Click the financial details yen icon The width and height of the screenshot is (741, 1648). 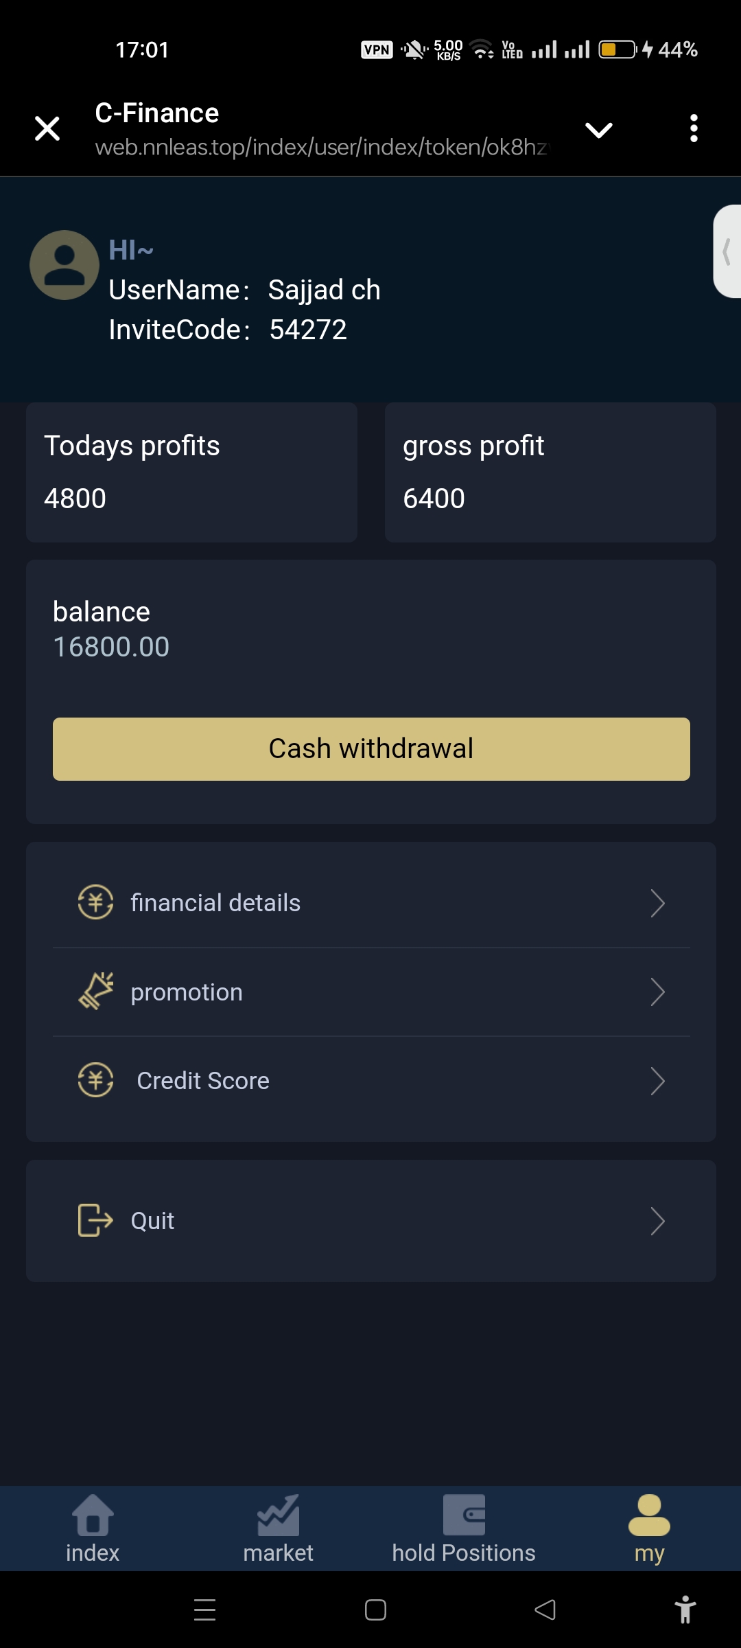click(95, 902)
